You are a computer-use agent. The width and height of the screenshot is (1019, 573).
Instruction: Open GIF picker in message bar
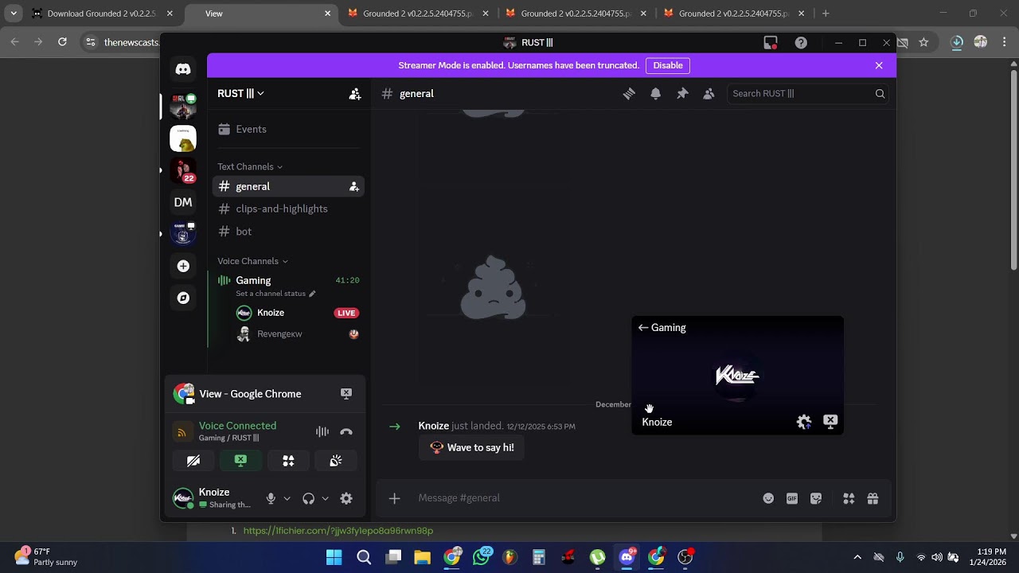click(792, 498)
